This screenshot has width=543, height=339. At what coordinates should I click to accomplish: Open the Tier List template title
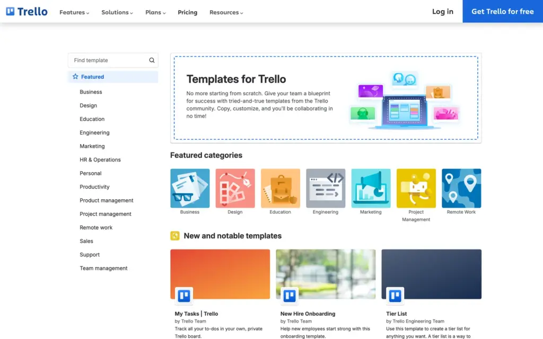(x=397, y=314)
